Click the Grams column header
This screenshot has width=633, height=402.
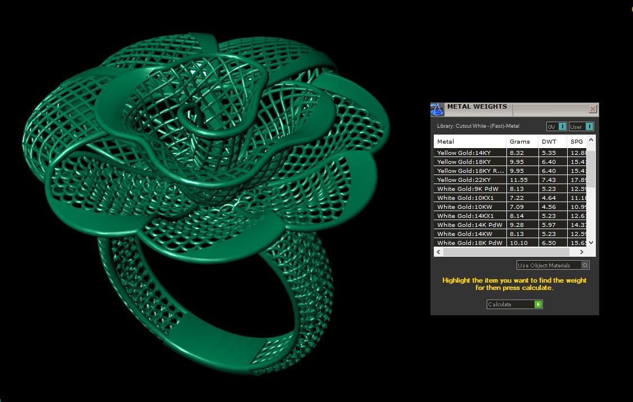(522, 141)
